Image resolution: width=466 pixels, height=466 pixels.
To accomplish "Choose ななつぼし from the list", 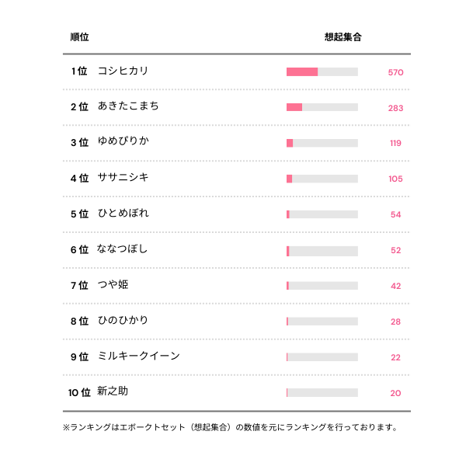I will pyautogui.click(x=122, y=249).
